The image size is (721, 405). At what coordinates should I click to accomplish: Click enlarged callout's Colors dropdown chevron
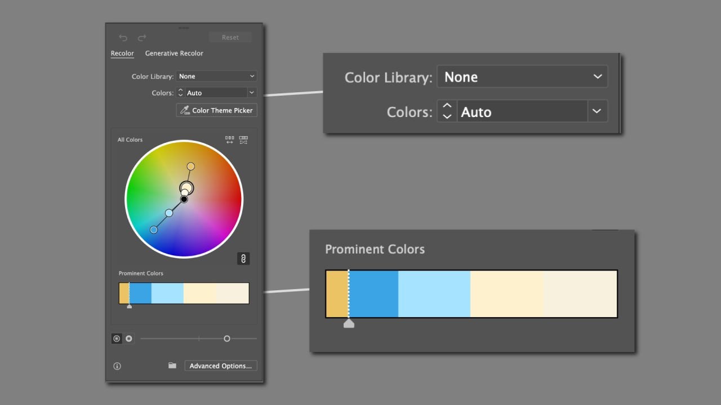click(597, 111)
